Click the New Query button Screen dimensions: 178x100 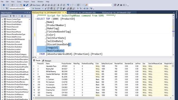35,5
